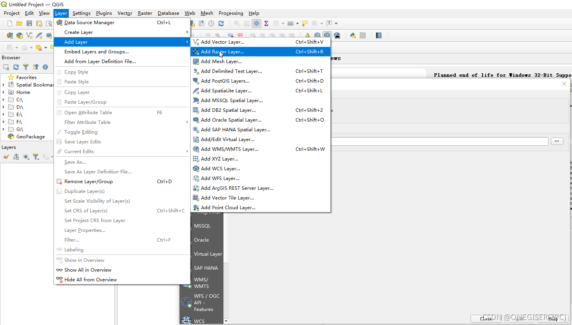Expand the E:\ drive node
This screenshot has width=572, height=325.
pos(4,114)
